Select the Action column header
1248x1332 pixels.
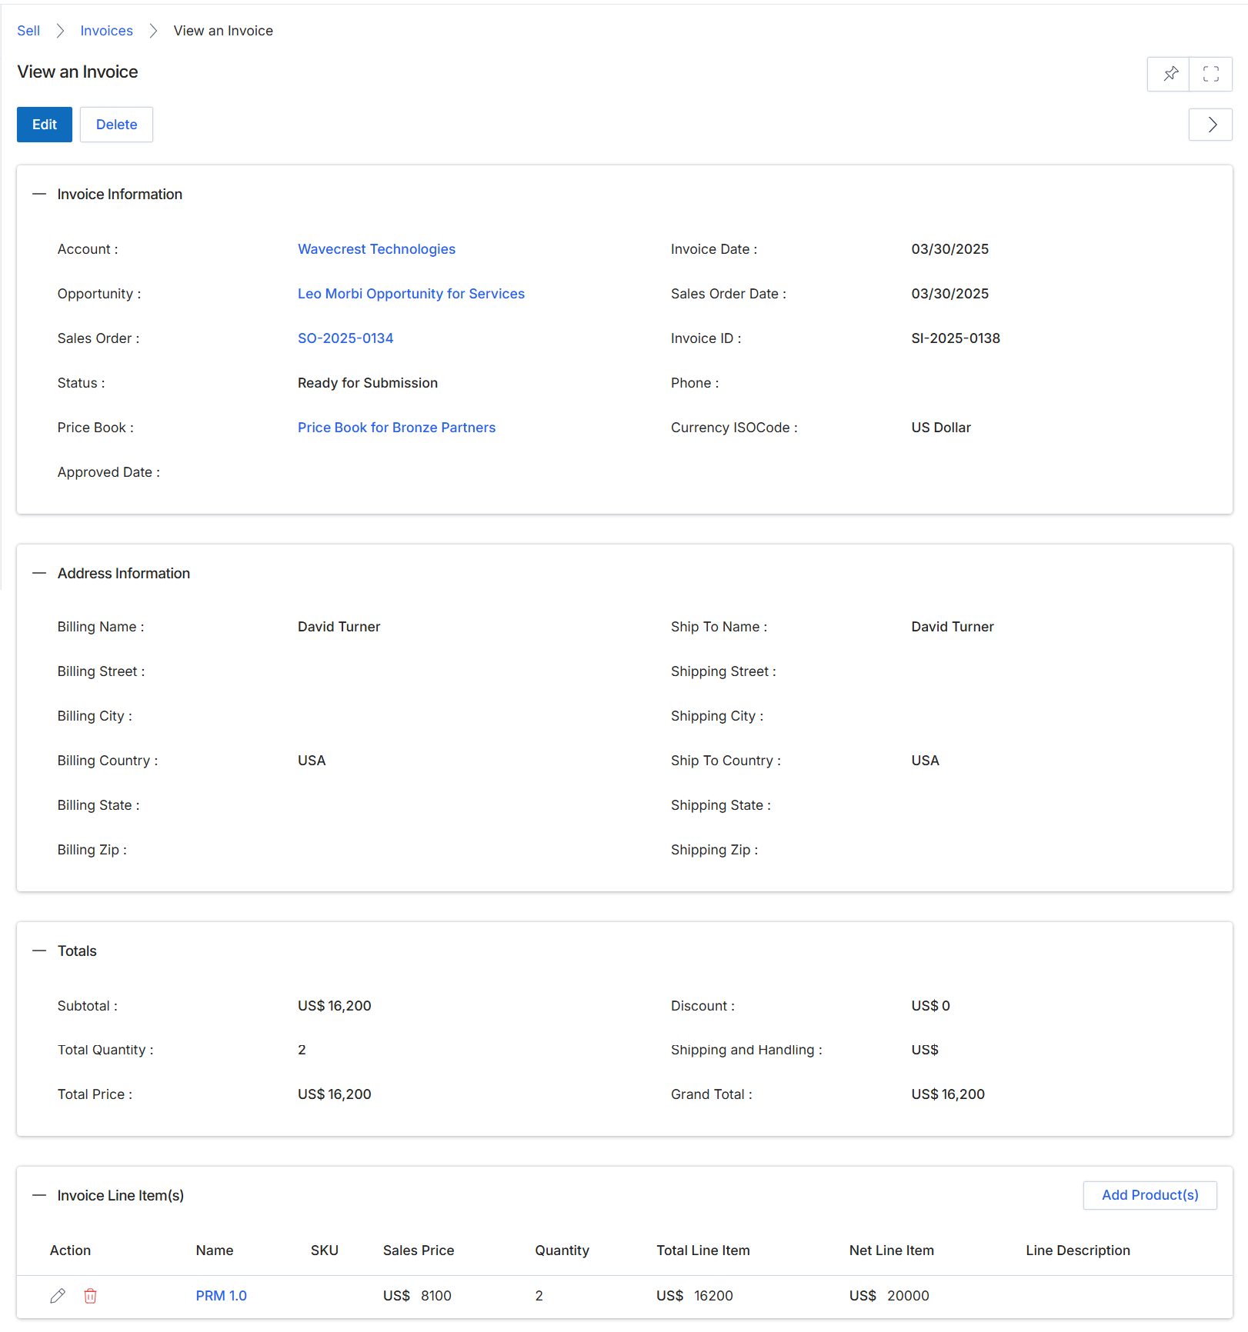click(70, 1250)
